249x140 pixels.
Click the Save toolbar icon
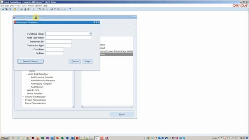click(15, 9)
